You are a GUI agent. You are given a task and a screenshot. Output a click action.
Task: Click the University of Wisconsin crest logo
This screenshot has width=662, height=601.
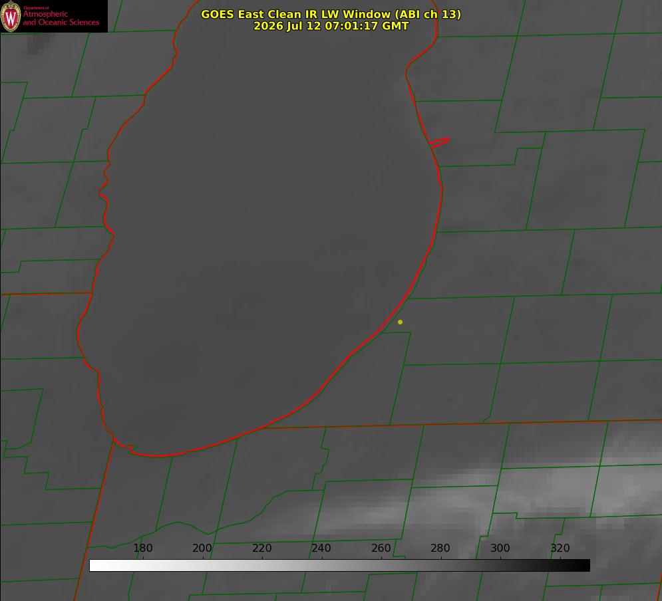point(11,16)
